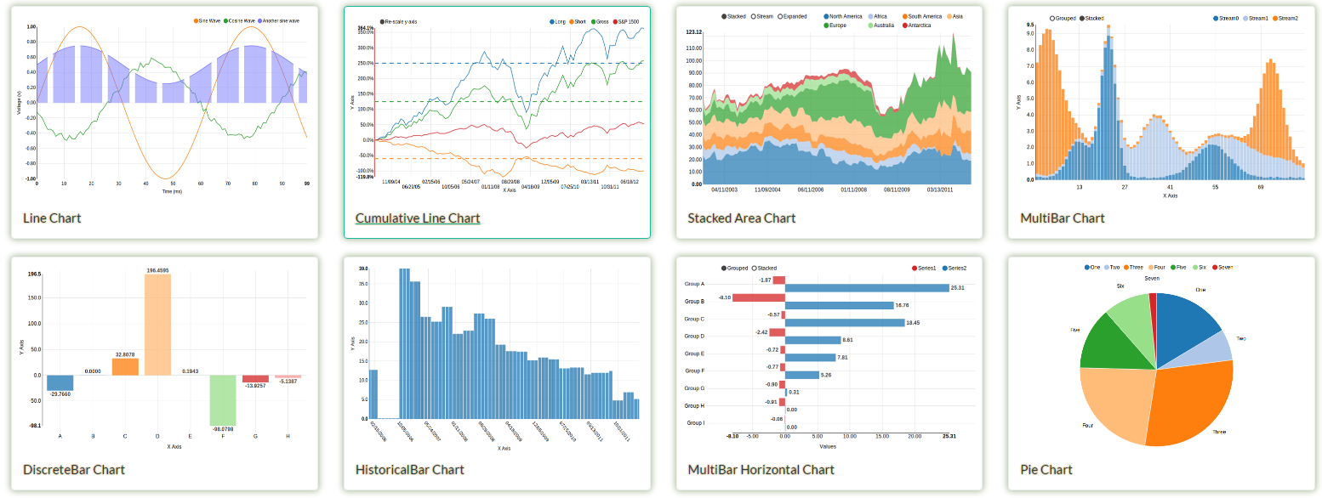Open the Cumulative Line Chart link
This screenshot has width=1322, height=498.
(418, 218)
